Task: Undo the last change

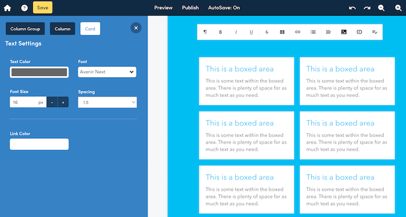Action: pos(352,8)
